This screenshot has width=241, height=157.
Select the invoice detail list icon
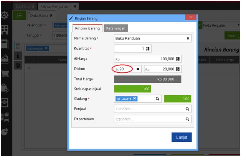click(18, 46)
